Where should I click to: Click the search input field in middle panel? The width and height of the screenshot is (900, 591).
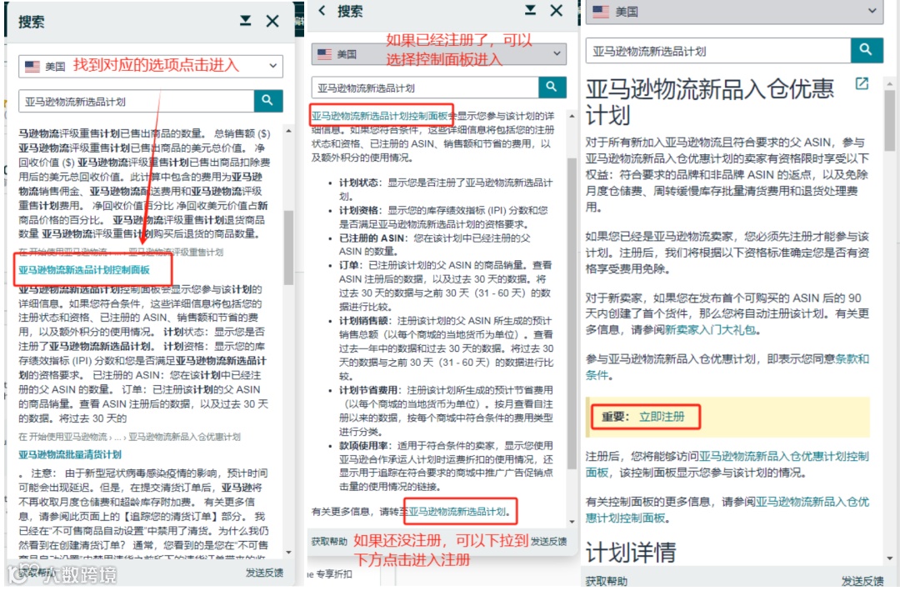[425, 88]
